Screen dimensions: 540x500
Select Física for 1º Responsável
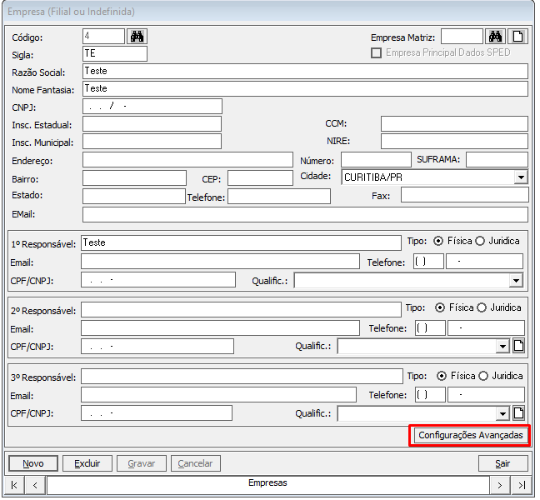438,241
